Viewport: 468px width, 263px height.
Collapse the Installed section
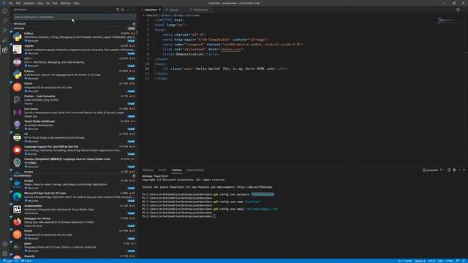pos(73,24)
